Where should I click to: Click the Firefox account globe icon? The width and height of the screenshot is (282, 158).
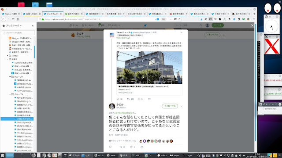[x=248, y=19]
